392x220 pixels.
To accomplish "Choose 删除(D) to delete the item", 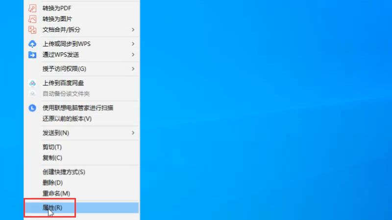I will tap(52, 183).
